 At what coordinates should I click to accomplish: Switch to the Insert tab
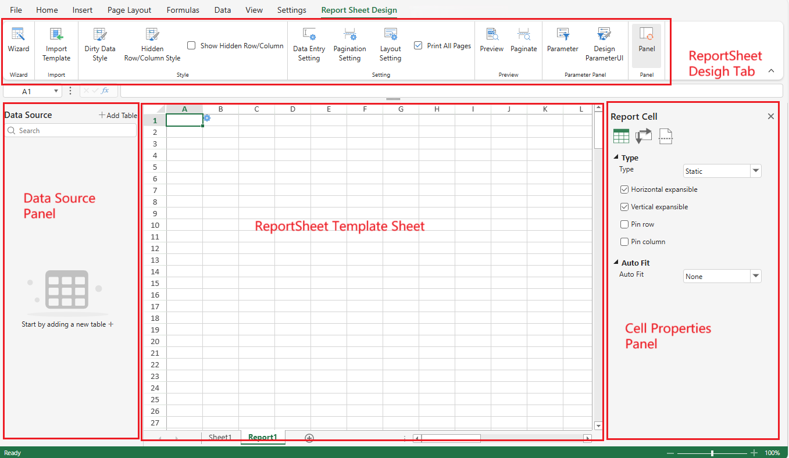[x=83, y=10]
